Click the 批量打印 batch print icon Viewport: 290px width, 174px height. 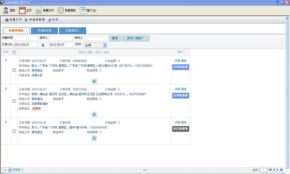coord(7,19)
